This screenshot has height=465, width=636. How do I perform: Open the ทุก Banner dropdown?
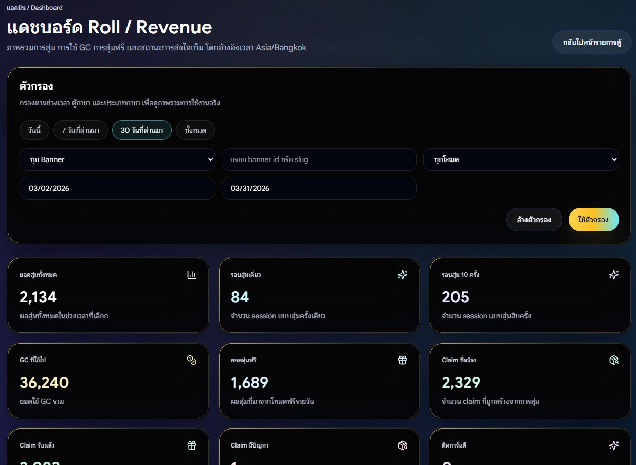click(118, 159)
